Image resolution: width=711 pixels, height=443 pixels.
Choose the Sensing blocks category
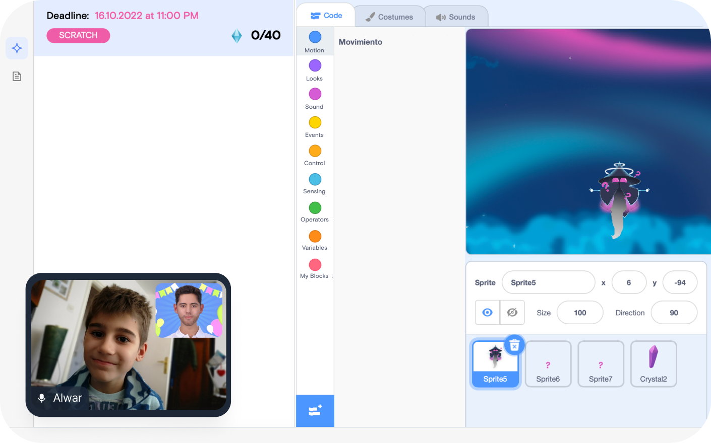click(315, 182)
